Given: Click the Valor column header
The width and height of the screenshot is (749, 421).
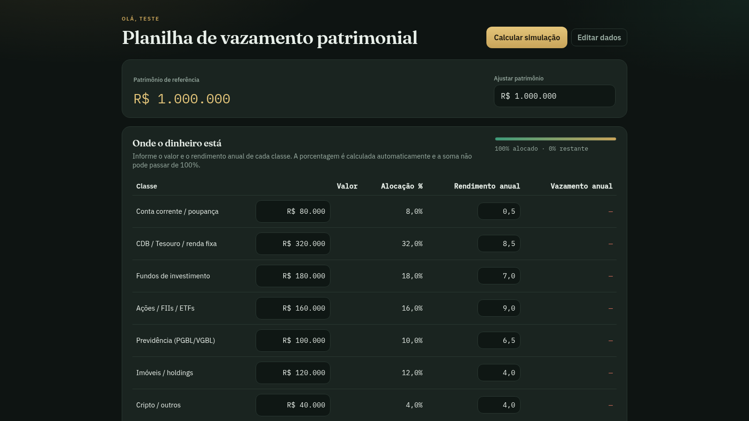Looking at the screenshot, I should coord(347,186).
